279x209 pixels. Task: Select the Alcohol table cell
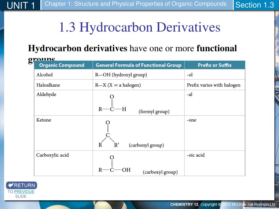click(63, 75)
